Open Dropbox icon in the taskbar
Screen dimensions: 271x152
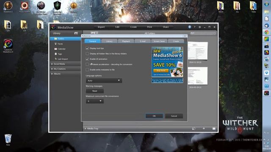click(266, 73)
